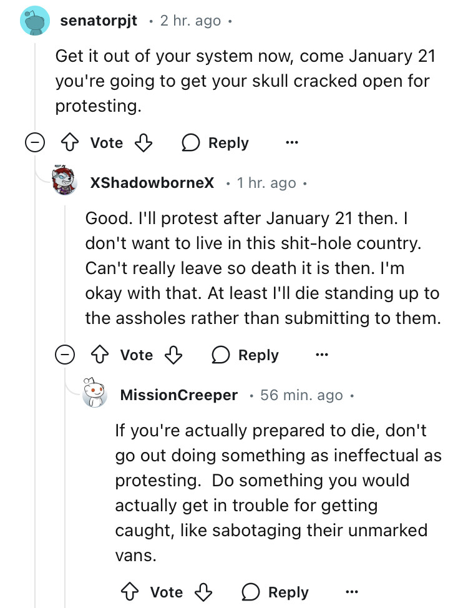Open more options on MissionCreeper's comment

click(x=351, y=592)
